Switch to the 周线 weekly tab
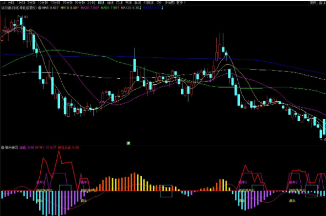The image size is (326, 216). pyautogui.click(x=110, y=3)
